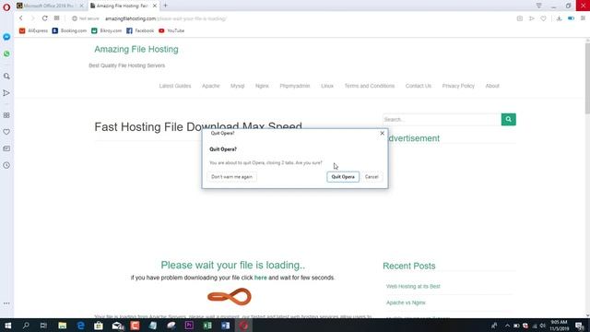Open history clock in the sidebar
Image resolution: width=590 pixels, height=332 pixels.
(6, 165)
